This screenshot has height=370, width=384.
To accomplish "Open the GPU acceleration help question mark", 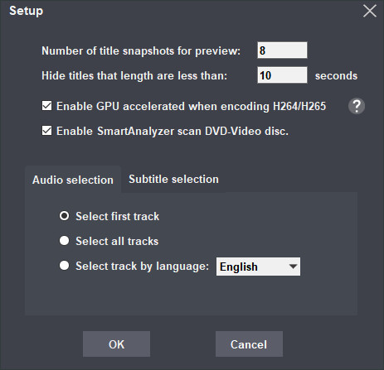I will pyautogui.click(x=357, y=106).
